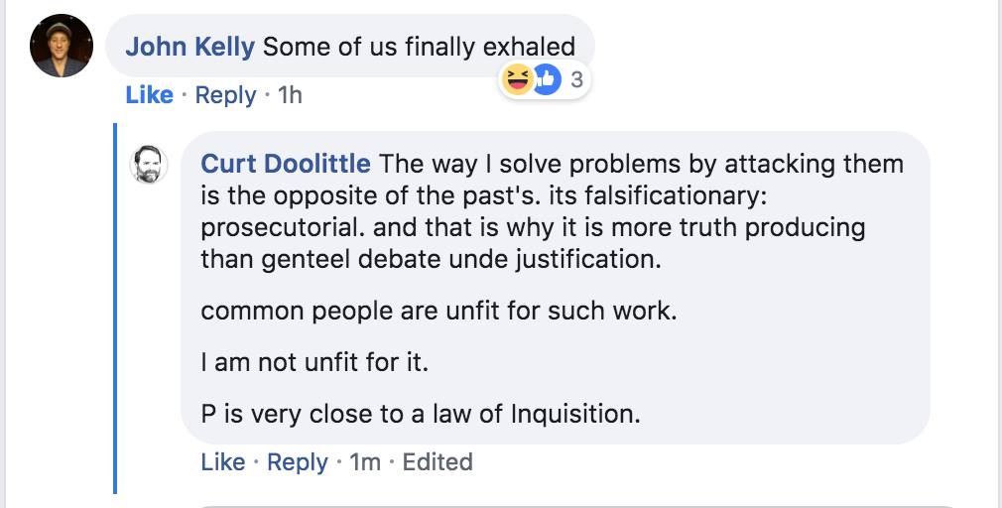The height and width of the screenshot is (508, 1002).
Task: Reply to John Kelly's comment
Action: [x=225, y=95]
